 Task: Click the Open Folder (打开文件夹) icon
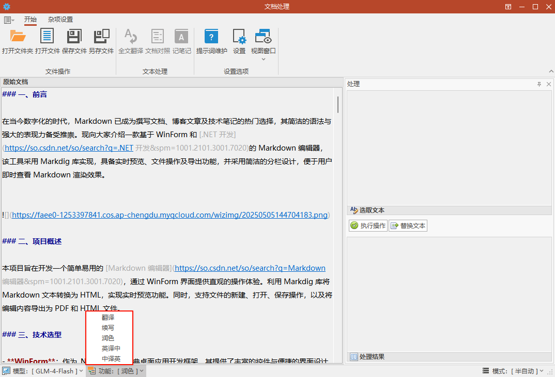point(18,37)
